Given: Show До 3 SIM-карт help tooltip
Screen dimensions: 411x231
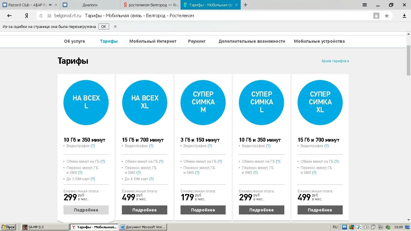Looking at the screenshot, I should (x=93, y=179).
